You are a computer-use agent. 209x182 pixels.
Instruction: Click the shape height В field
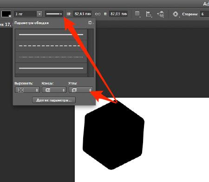(118, 14)
